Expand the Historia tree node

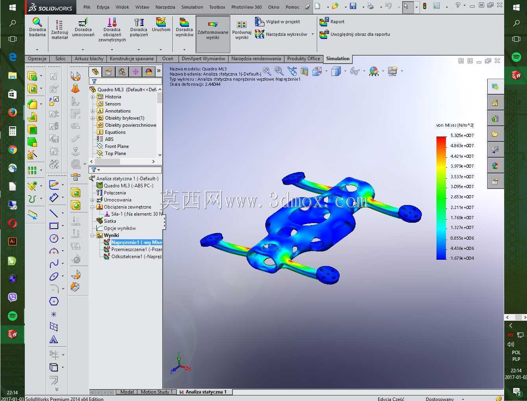93,97
